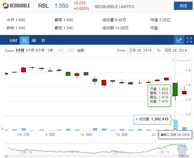Screen dimensions: 194x158
Task: Switch to the 周 weekly tab
Action: tap(34, 41)
